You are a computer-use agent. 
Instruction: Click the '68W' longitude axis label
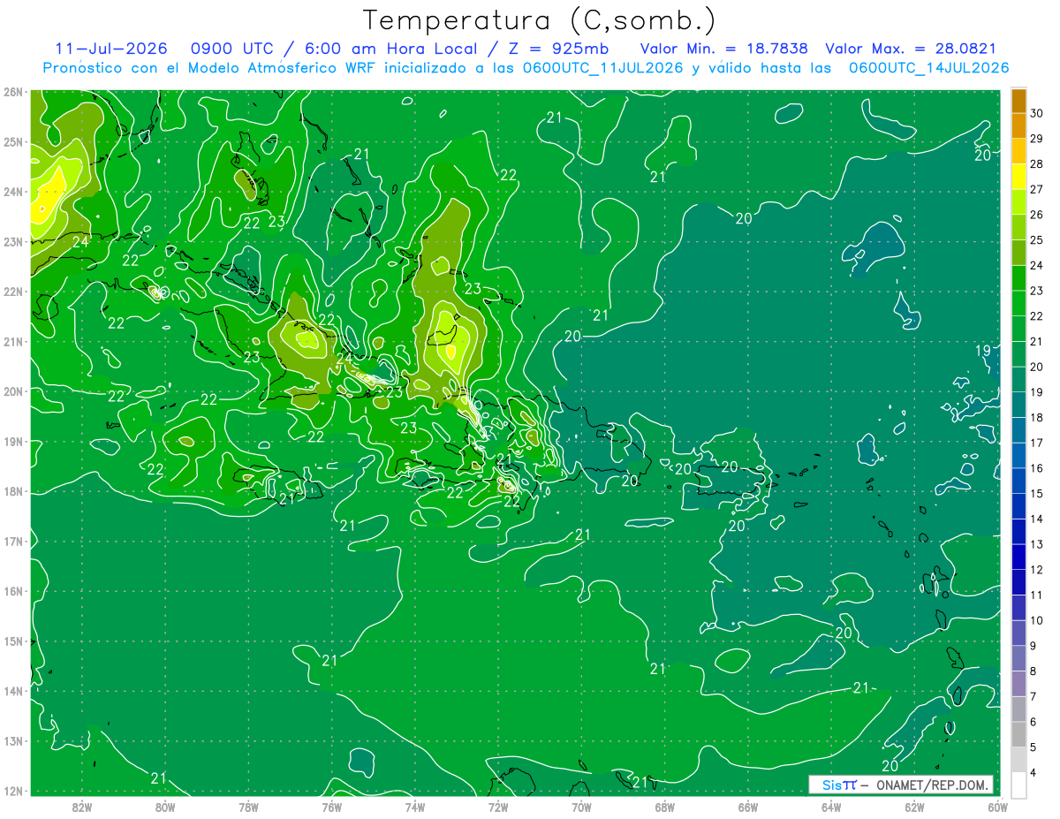(x=664, y=807)
